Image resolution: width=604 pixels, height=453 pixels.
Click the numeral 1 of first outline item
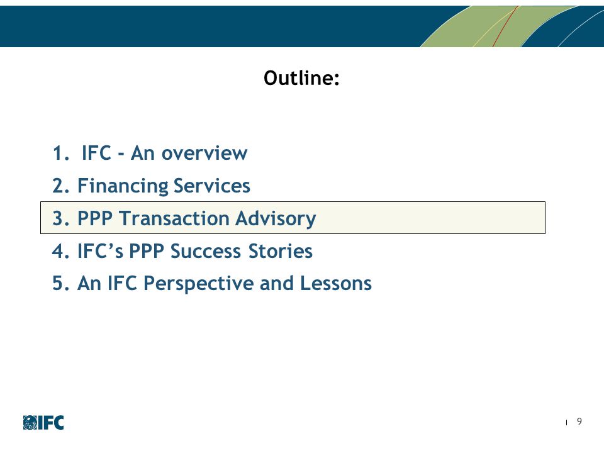point(59,153)
